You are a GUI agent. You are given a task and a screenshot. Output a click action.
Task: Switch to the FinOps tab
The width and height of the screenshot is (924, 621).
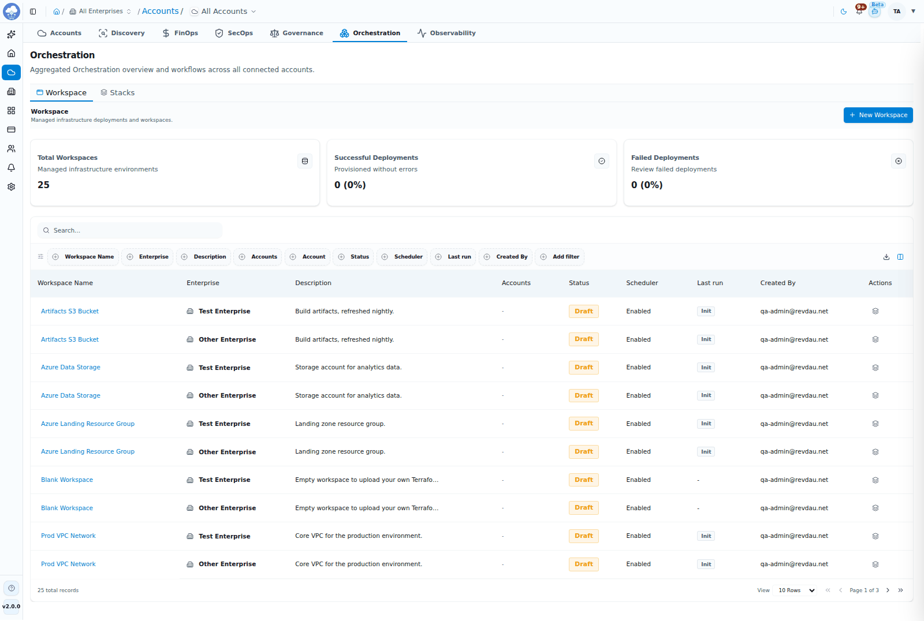click(x=180, y=33)
